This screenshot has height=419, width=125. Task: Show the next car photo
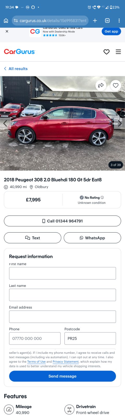[120, 123]
